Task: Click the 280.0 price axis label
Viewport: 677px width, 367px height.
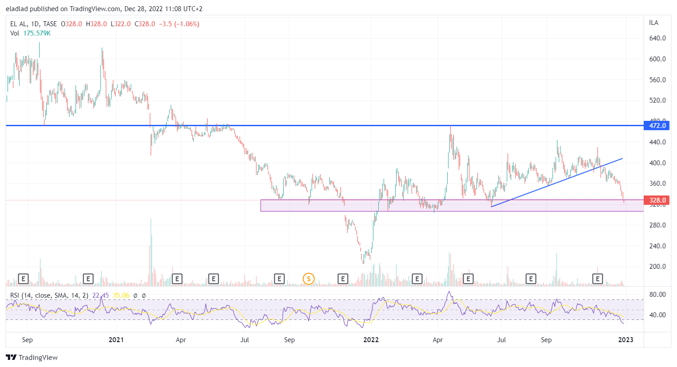Action: click(657, 225)
